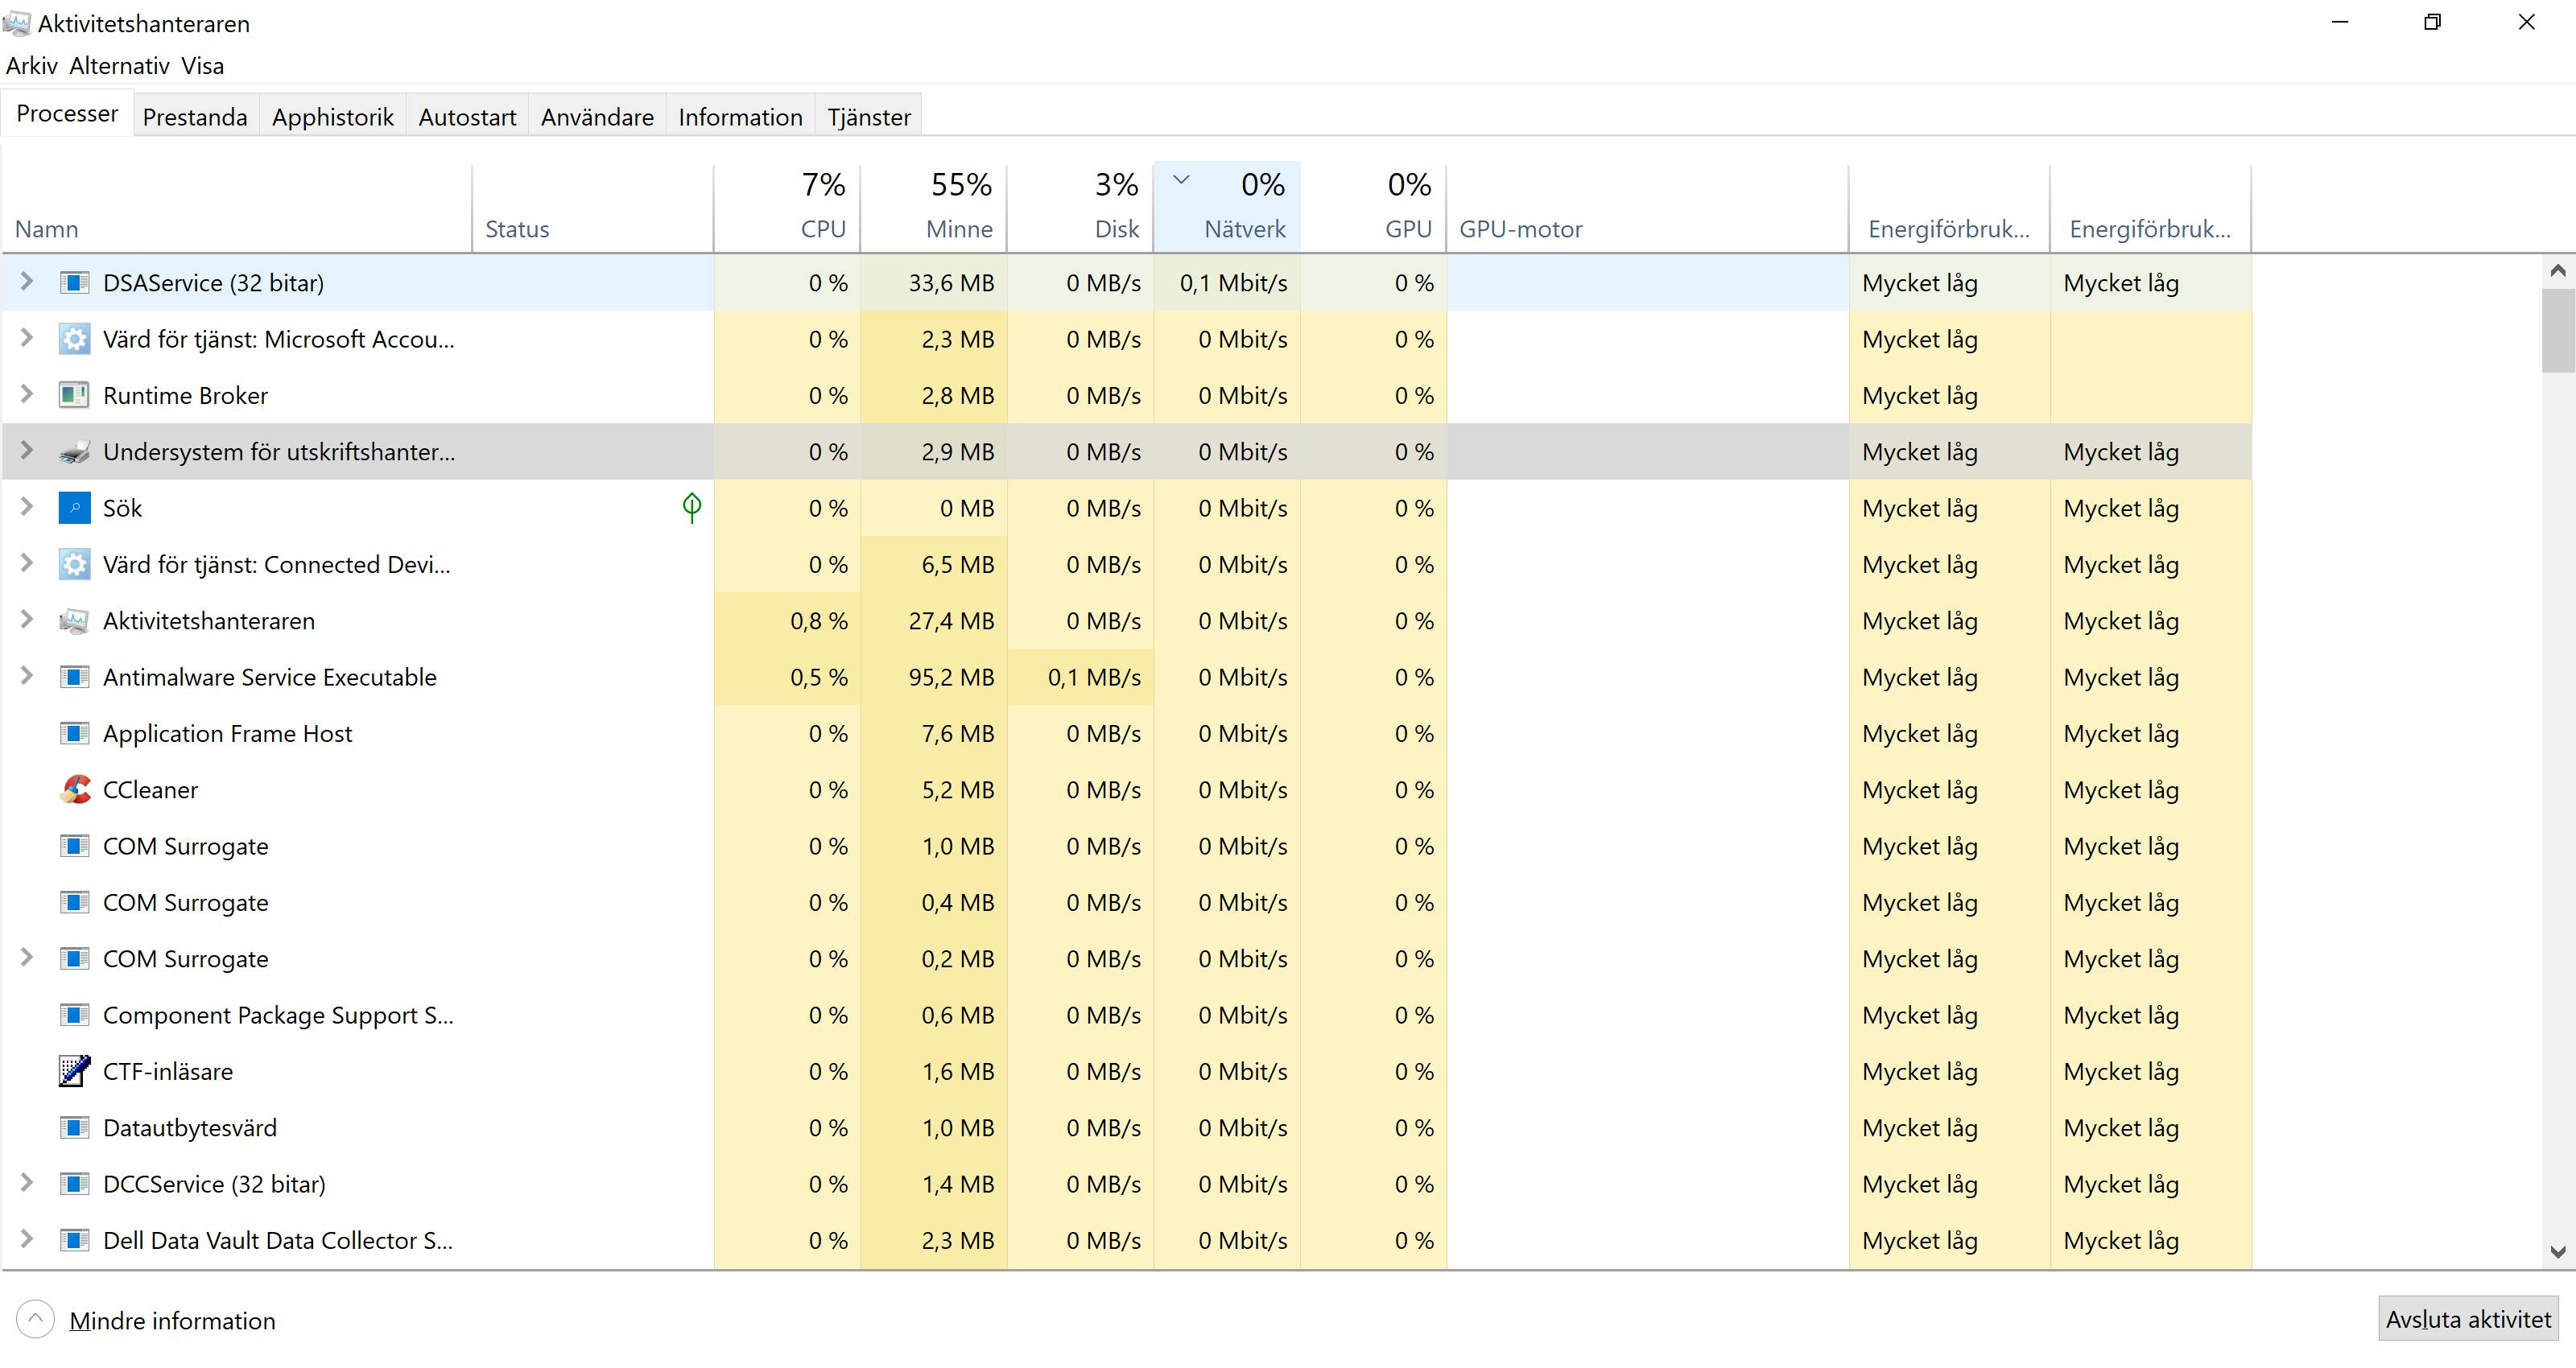
Task: Expand Värd för tjänst: Connected Devi row
Action: [27, 563]
